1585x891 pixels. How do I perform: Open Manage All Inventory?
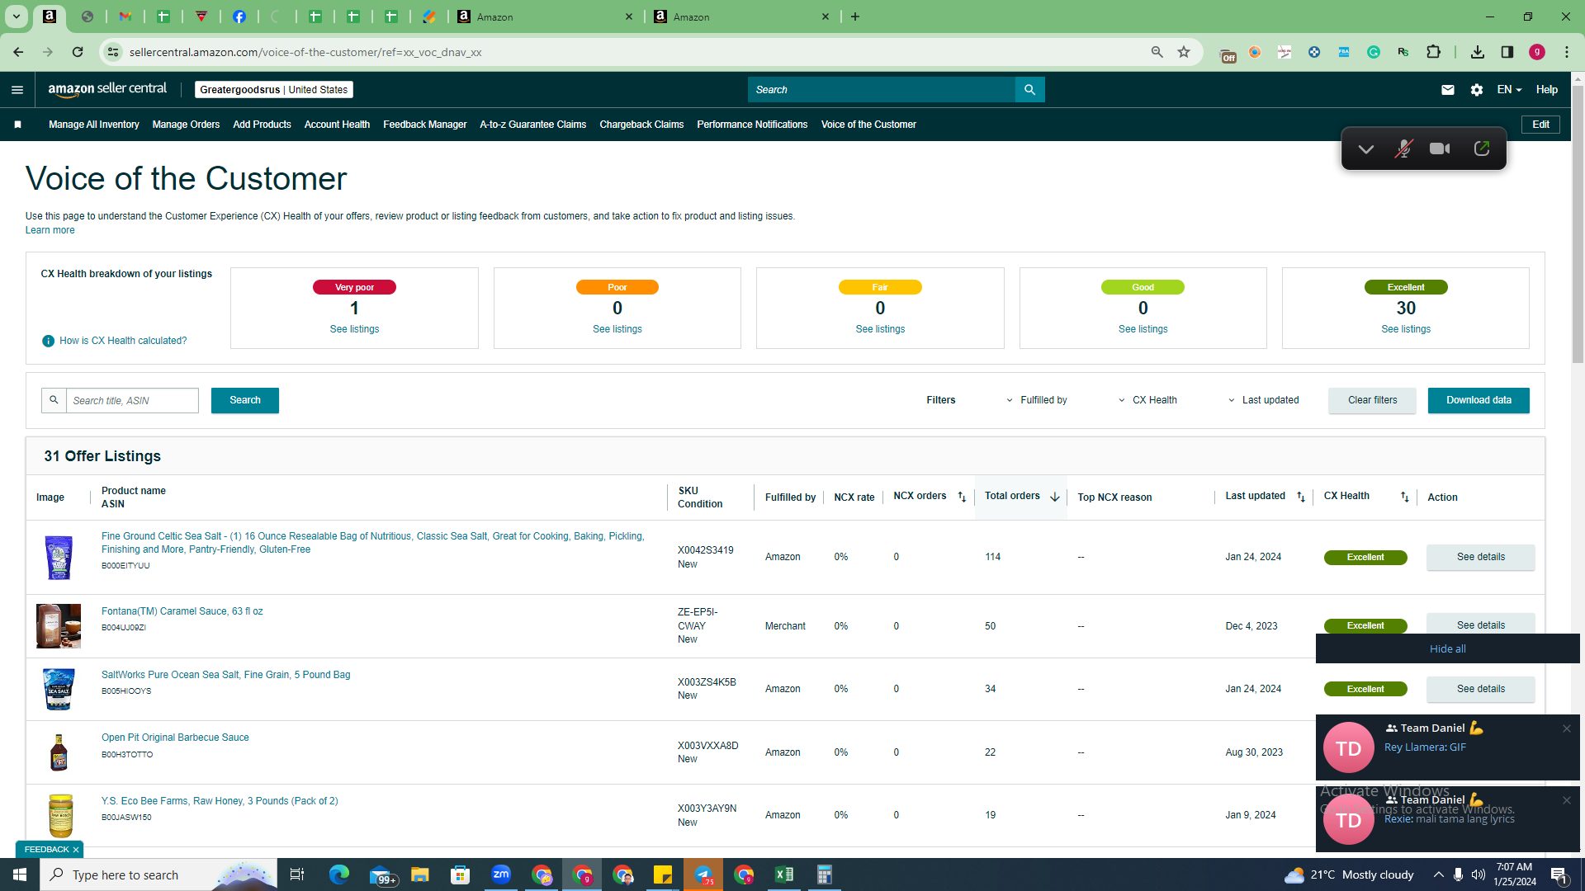click(94, 125)
